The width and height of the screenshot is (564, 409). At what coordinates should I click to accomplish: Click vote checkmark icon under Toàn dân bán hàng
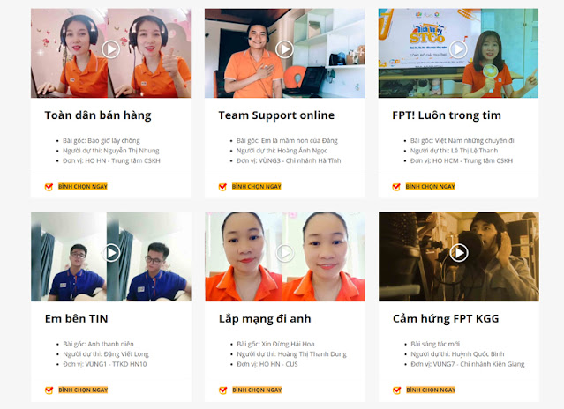(49, 187)
